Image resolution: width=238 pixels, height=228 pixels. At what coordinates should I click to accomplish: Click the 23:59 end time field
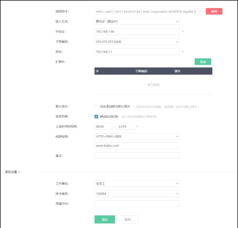(x=126, y=126)
